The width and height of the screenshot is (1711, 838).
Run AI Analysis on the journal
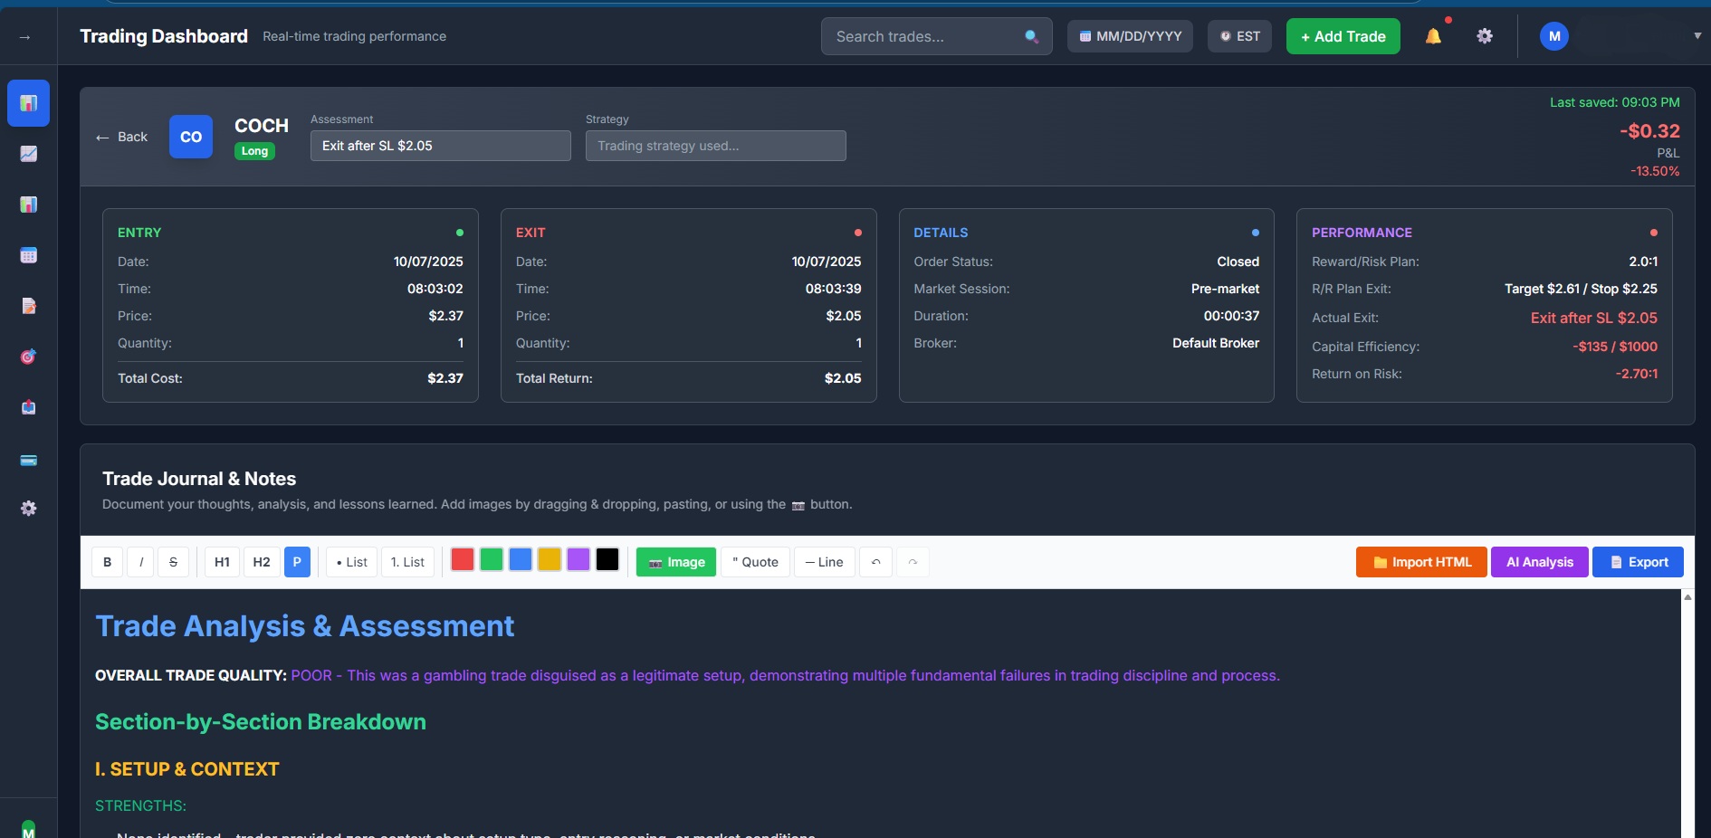(1539, 562)
